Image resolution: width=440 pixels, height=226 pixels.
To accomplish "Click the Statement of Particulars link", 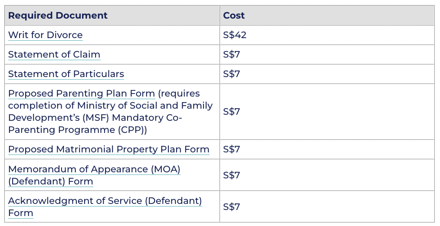I will click(66, 74).
